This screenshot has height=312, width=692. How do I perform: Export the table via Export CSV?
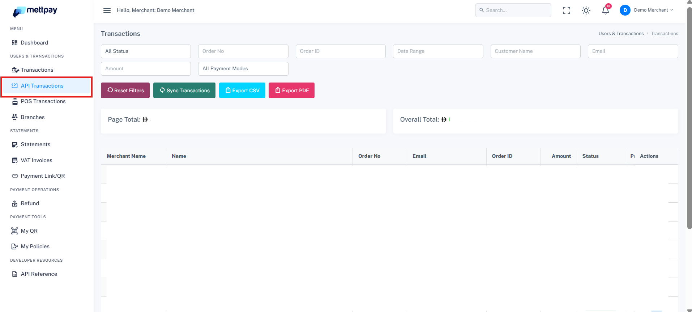tap(242, 90)
